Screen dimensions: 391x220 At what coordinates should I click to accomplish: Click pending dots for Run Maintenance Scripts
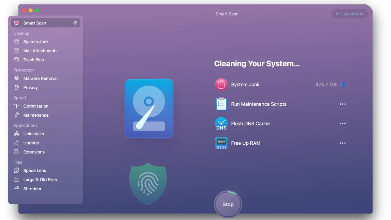pyautogui.click(x=343, y=104)
